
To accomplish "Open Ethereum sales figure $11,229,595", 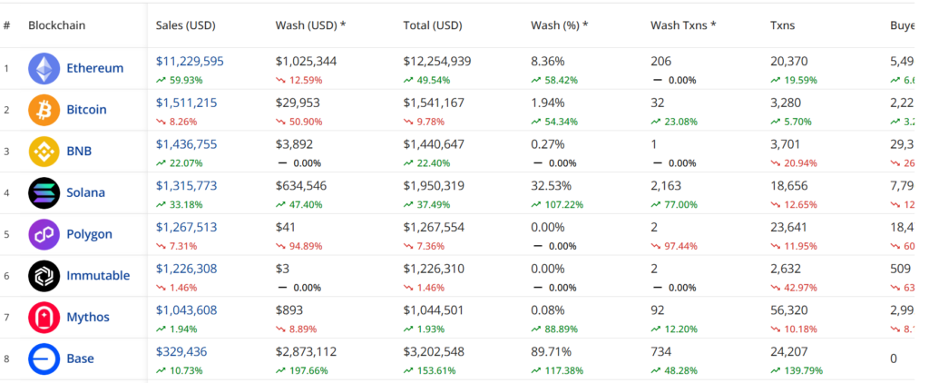I will click(190, 61).
